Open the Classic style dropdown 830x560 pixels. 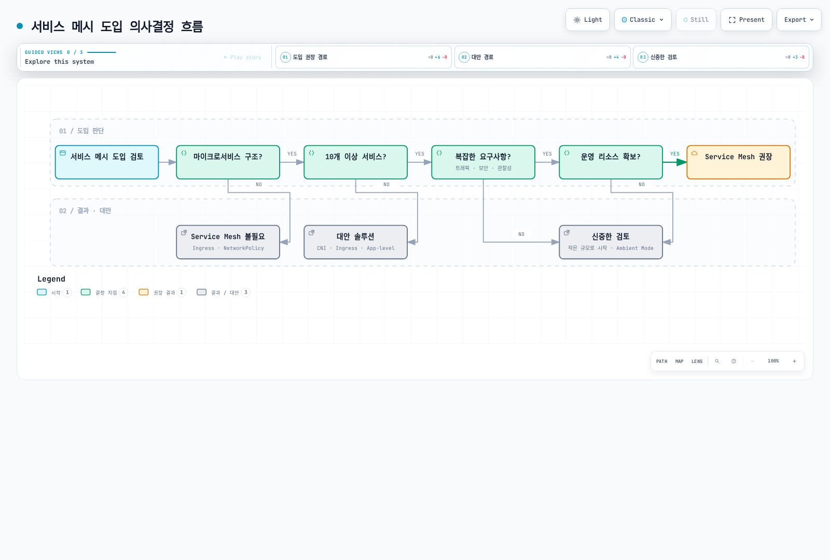pyautogui.click(x=643, y=20)
